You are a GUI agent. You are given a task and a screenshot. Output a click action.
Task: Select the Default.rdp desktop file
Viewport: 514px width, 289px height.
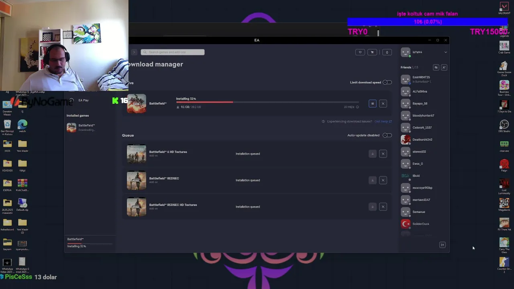click(22, 205)
